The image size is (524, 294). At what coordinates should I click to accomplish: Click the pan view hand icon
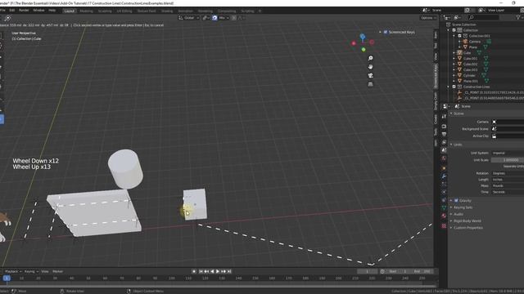(x=370, y=67)
